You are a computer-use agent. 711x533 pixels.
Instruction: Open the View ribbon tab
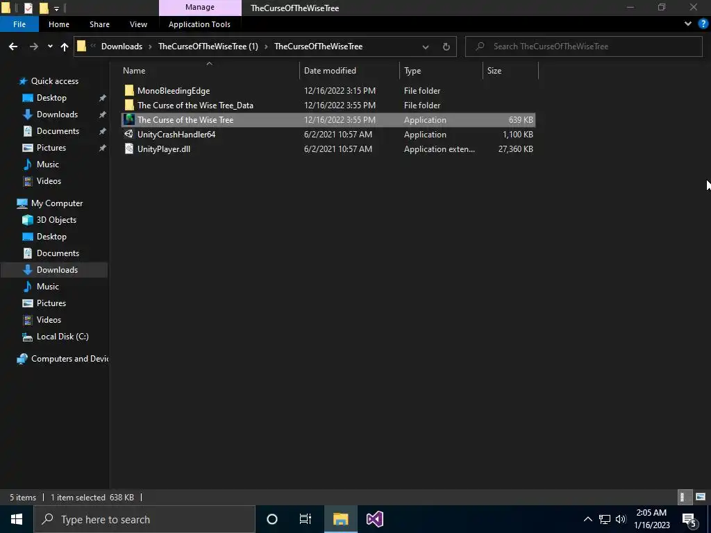point(138,24)
